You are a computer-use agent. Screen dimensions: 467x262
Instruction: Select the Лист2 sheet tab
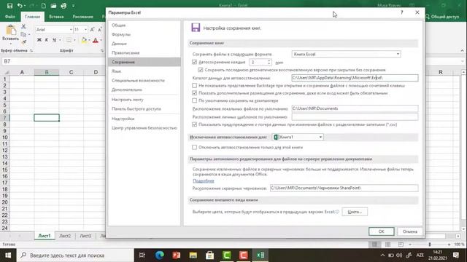tap(65, 236)
